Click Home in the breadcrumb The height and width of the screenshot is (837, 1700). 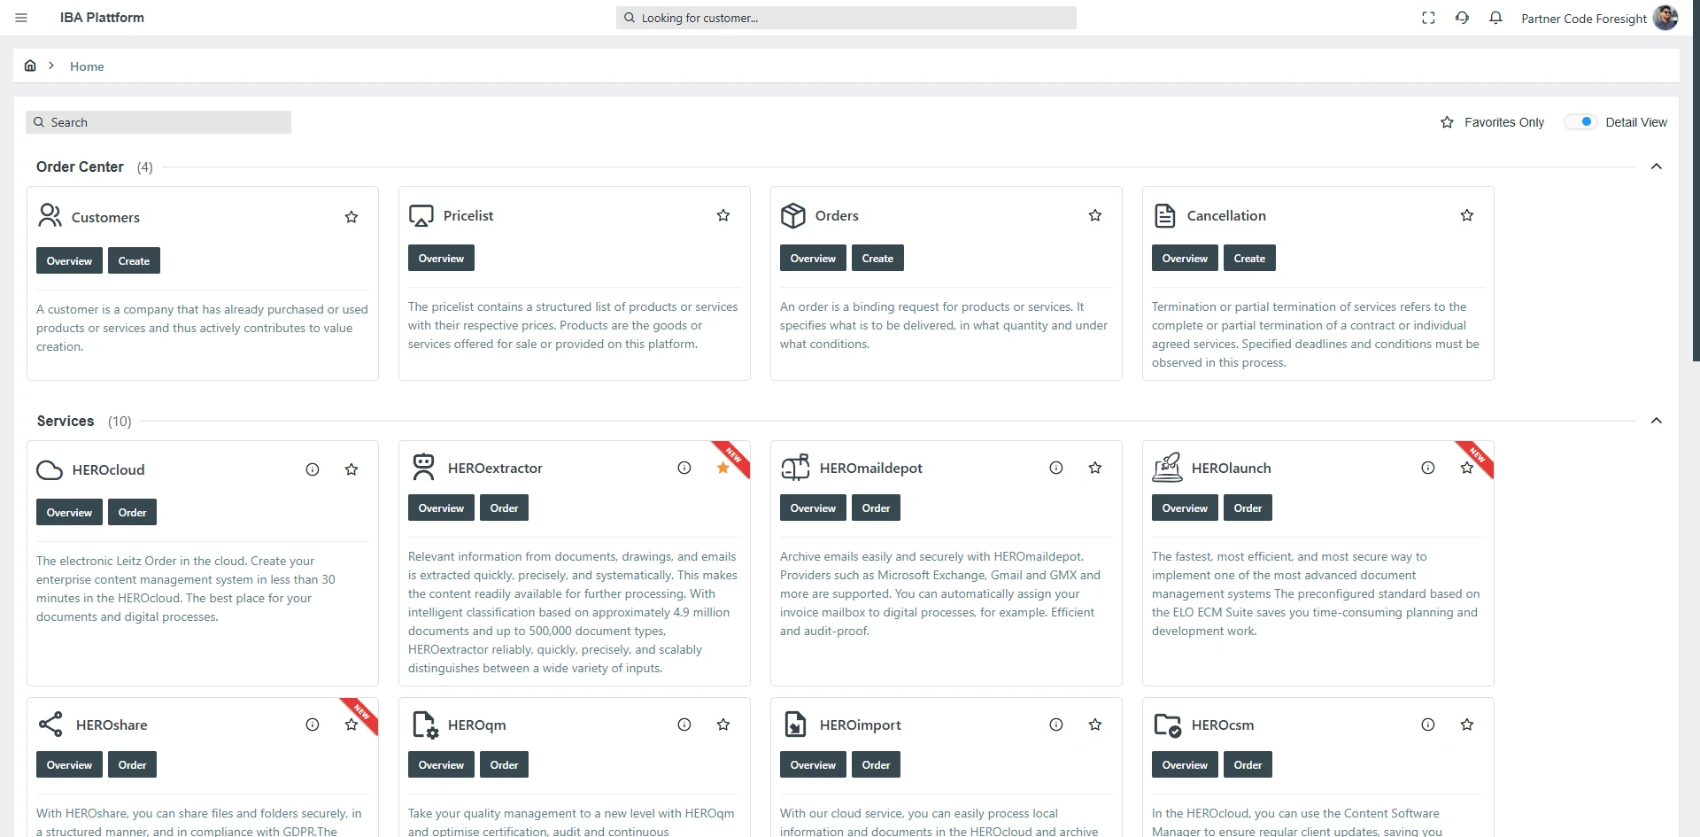click(87, 66)
